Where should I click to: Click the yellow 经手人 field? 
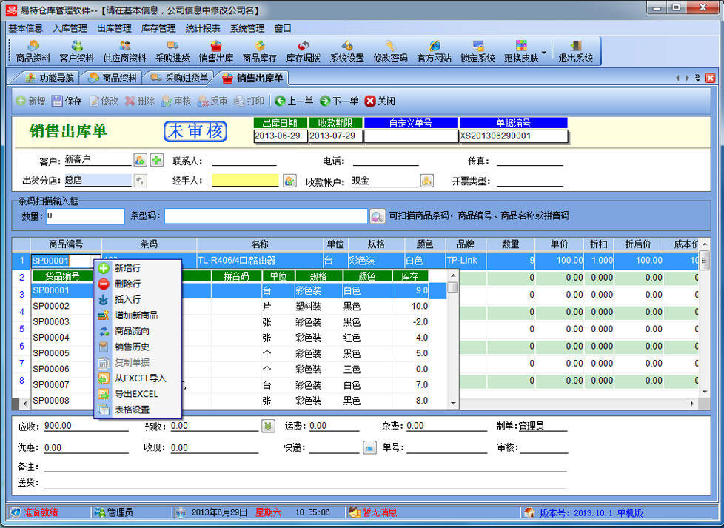[245, 180]
